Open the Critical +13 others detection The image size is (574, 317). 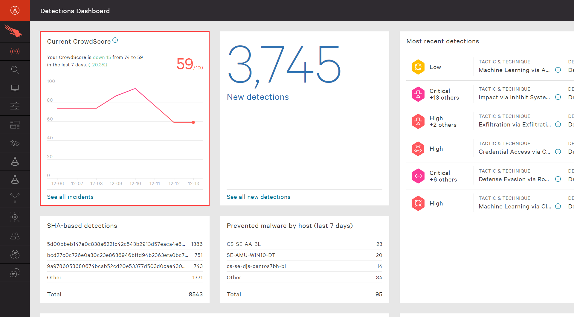pos(444,94)
